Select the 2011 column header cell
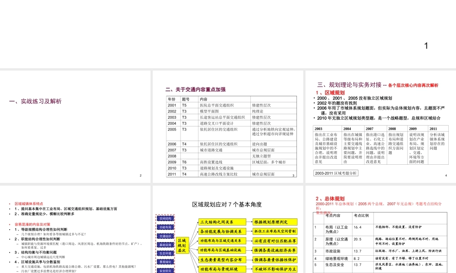 point(433,129)
